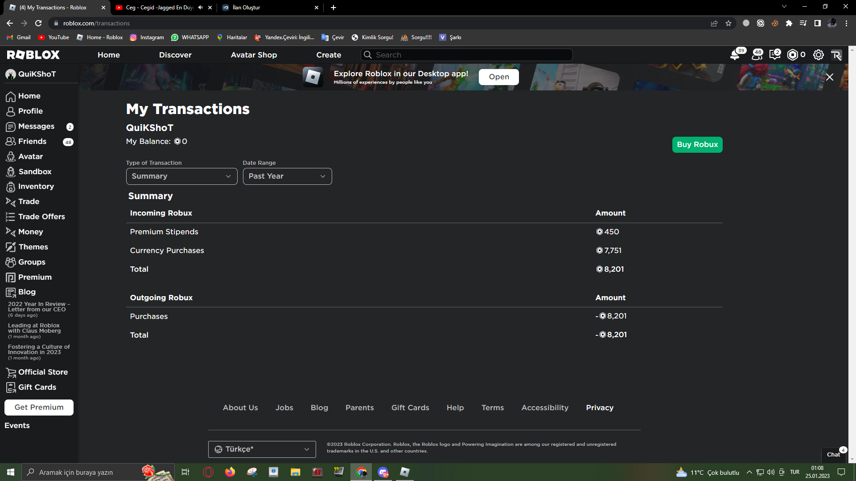Screen dimensions: 856x481
Task: Open the Chat panel
Action: pyautogui.click(x=833, y=455)
